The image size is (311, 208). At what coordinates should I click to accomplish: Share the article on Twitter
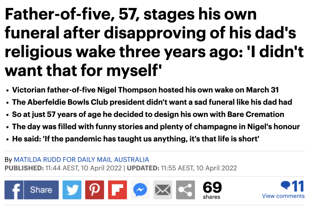click(x=72, y=190)
